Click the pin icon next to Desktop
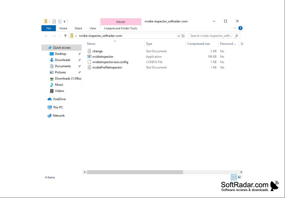This screenshot has width=285, height=198. 80,54
